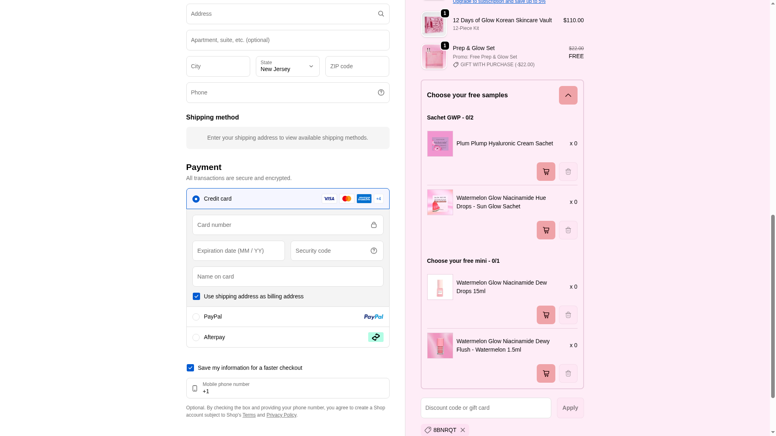Uncheck save my information for faster checkout

pyautogui.click(x=190, y=368)
